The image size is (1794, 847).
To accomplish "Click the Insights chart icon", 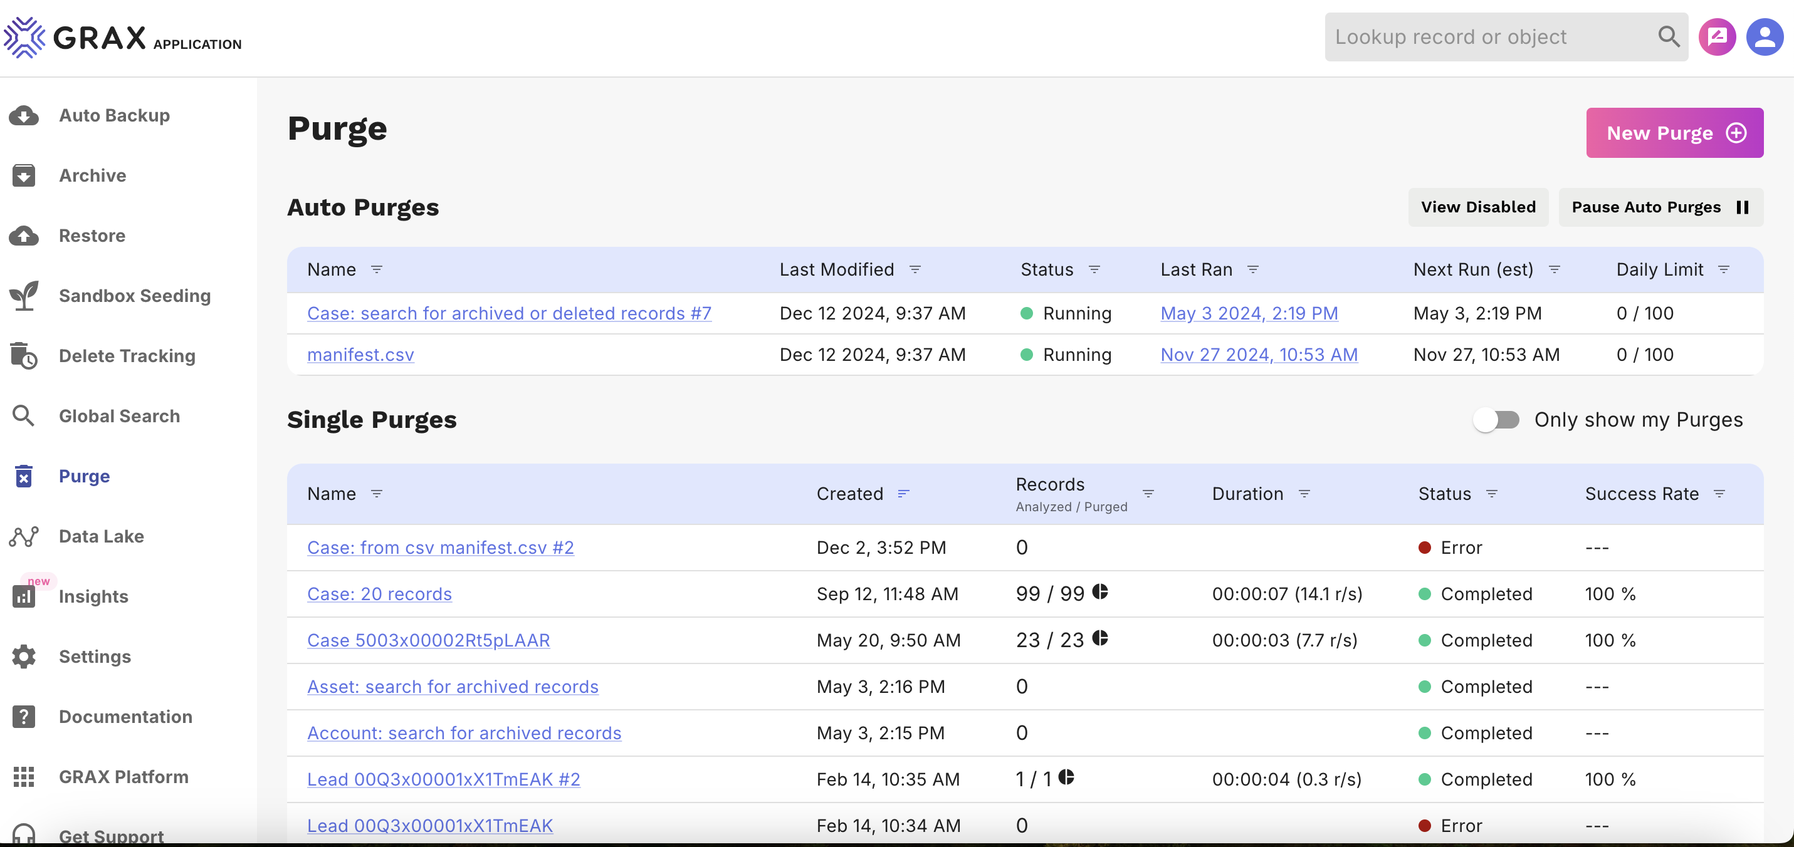I will [24, 596].
